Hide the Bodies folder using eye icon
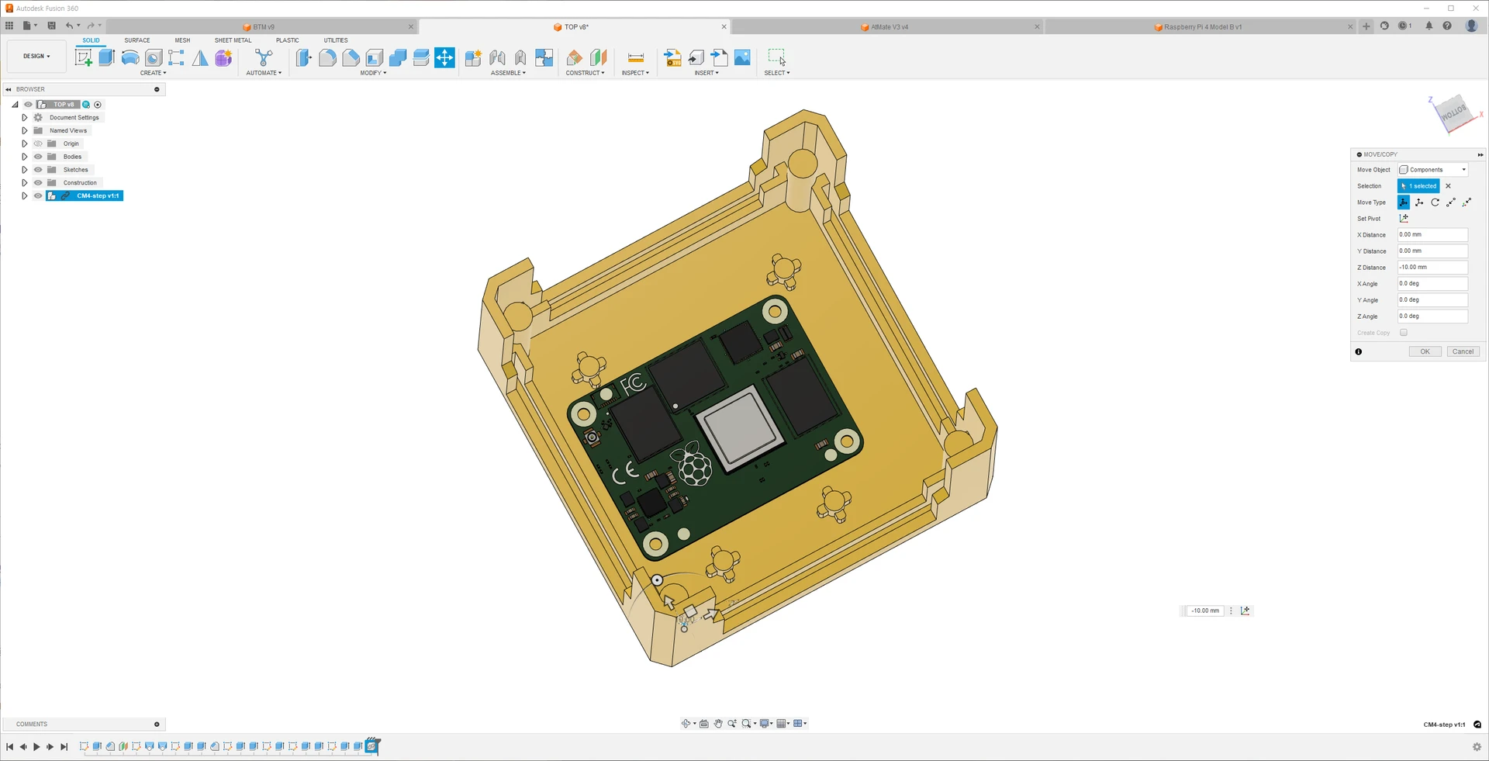 click(x=38, y=157)
